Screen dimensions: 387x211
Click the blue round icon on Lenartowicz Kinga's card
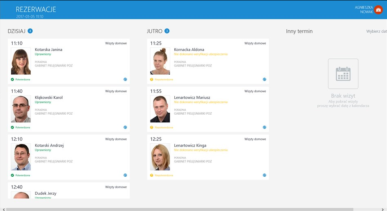pyautogui.click(x=264, y=175)
